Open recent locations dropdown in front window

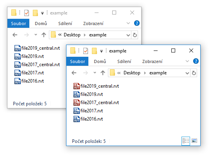(x=95, y=73)
